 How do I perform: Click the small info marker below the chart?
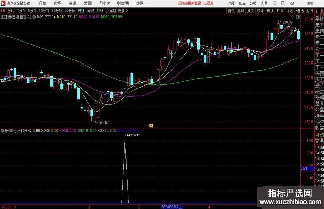[x=151, y=125]
